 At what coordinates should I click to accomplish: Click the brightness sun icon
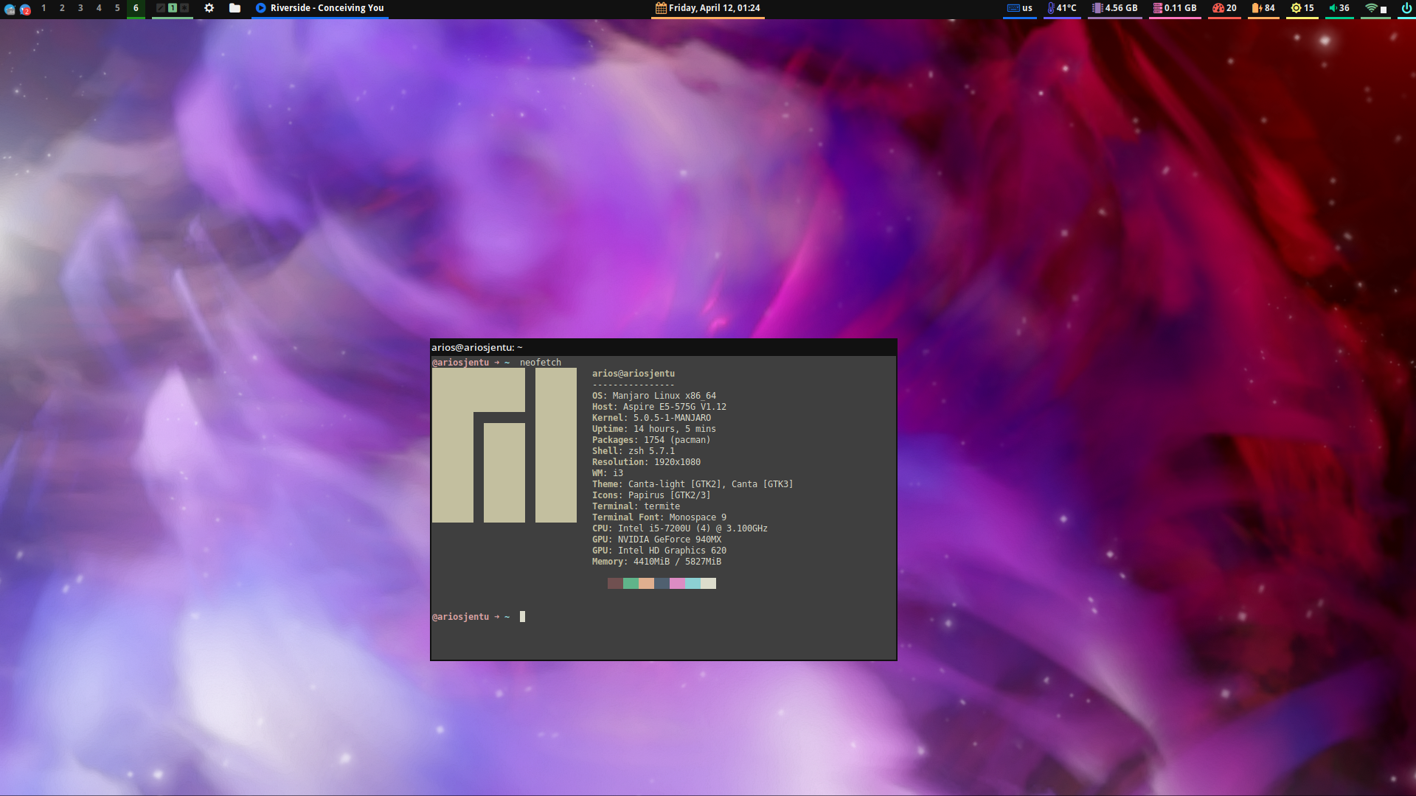click(x=1296, y=8)
